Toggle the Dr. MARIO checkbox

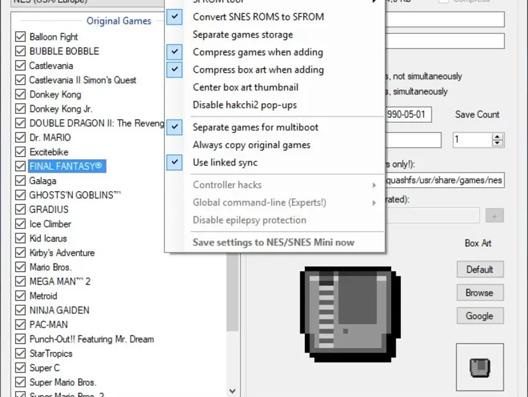coord(21,138)
